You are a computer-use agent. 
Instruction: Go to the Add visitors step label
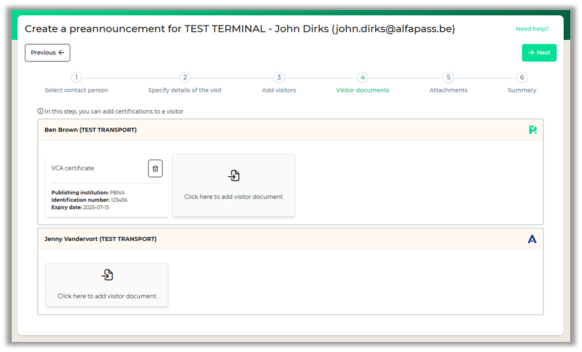[279, 91]
